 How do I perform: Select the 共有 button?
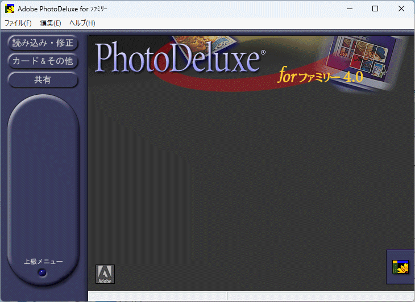(43, 79)
